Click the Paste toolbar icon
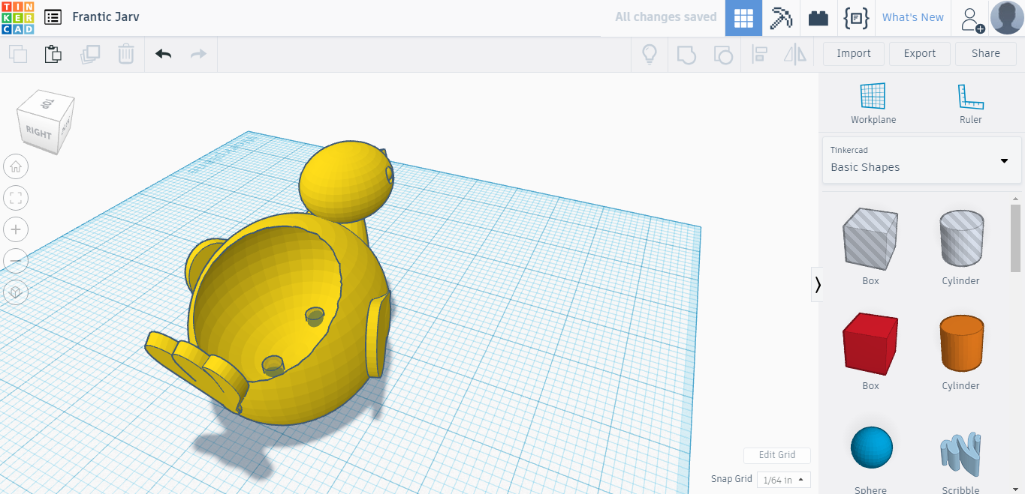The height and width of the screenshot is (494, 1025). pyautogui.click(x=53, y=54)
